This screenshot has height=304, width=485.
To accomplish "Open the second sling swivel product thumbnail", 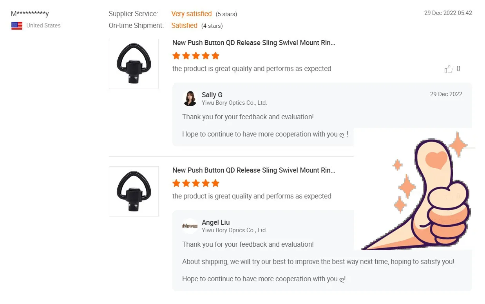I will pyautogui.click(x=134, y=191).
